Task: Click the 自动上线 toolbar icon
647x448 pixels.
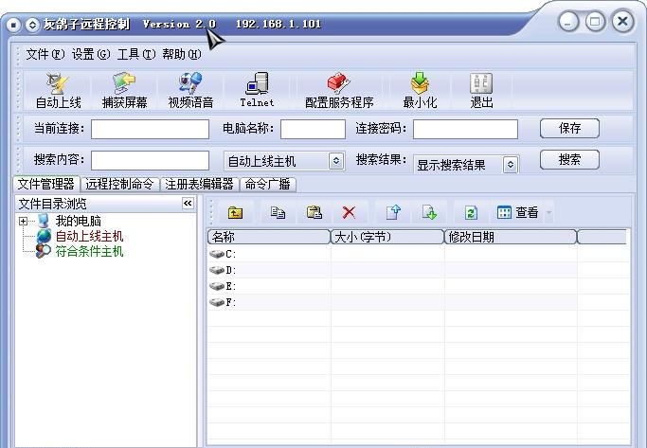Action: pos(58,91)
